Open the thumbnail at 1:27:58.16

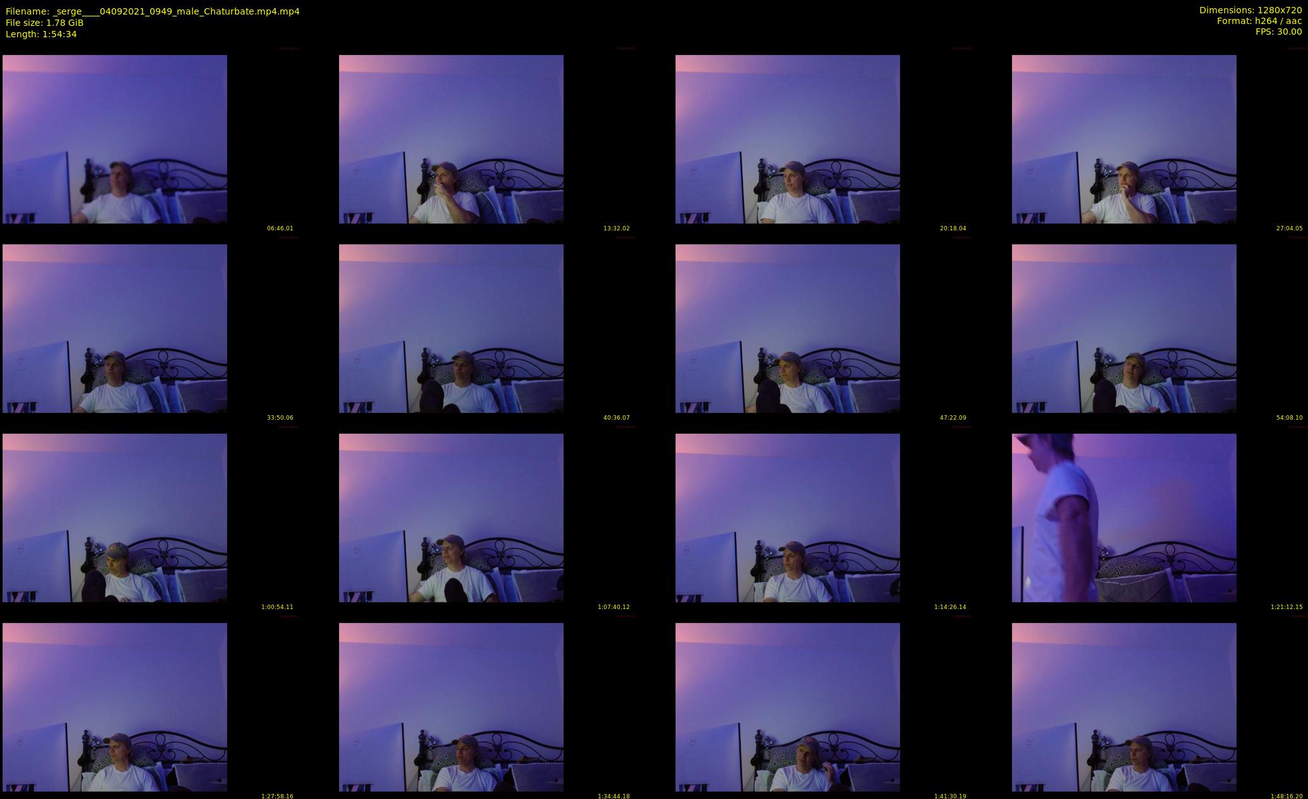115,707
